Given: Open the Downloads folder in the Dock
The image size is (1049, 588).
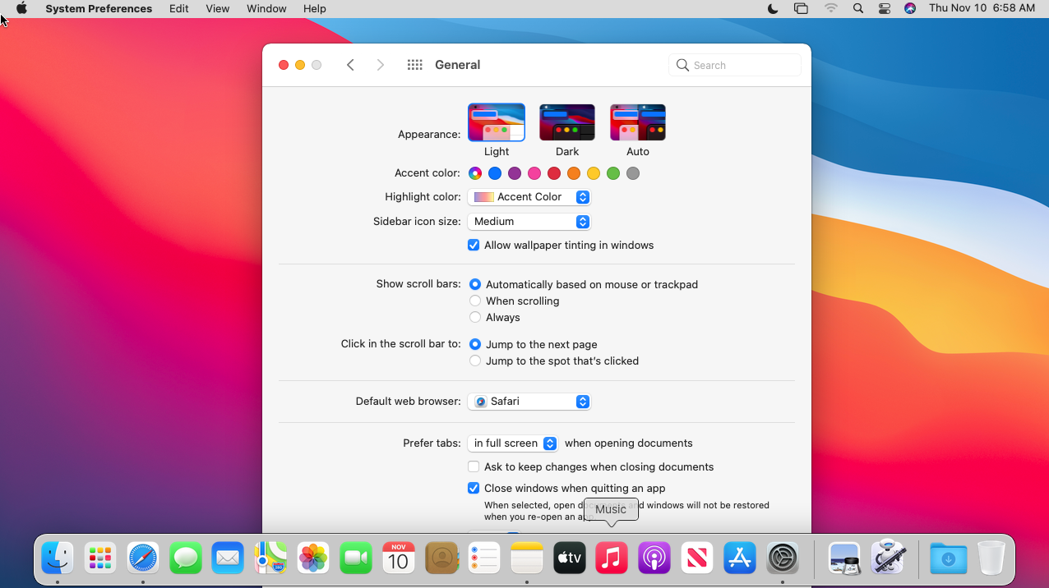Looking at the screenshot, I should 948,558.
